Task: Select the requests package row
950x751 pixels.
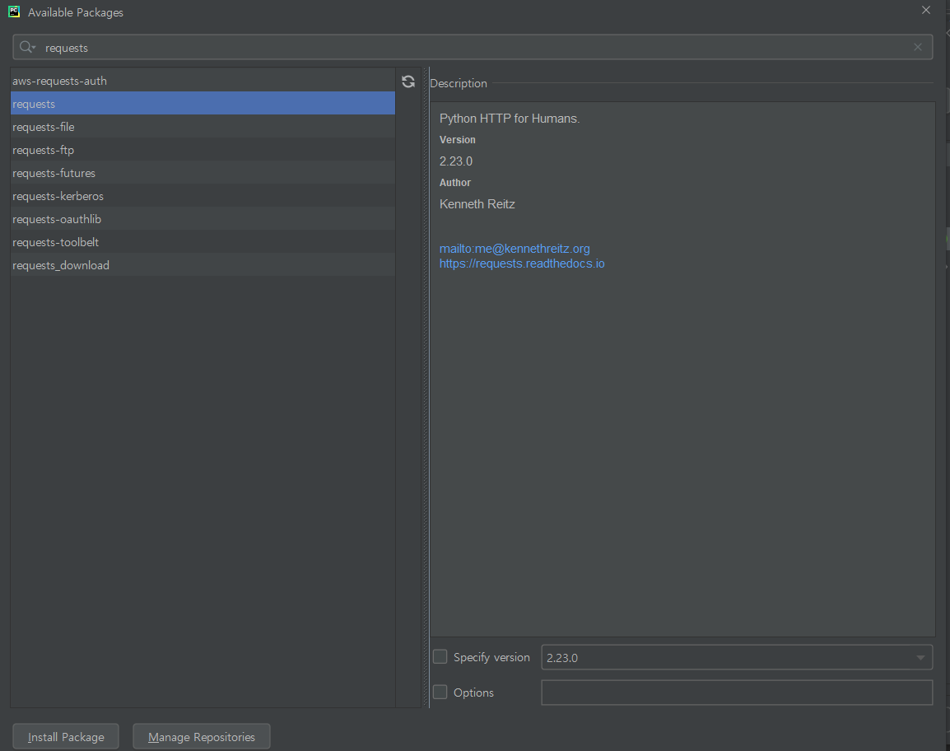Action: coord(203,104)
